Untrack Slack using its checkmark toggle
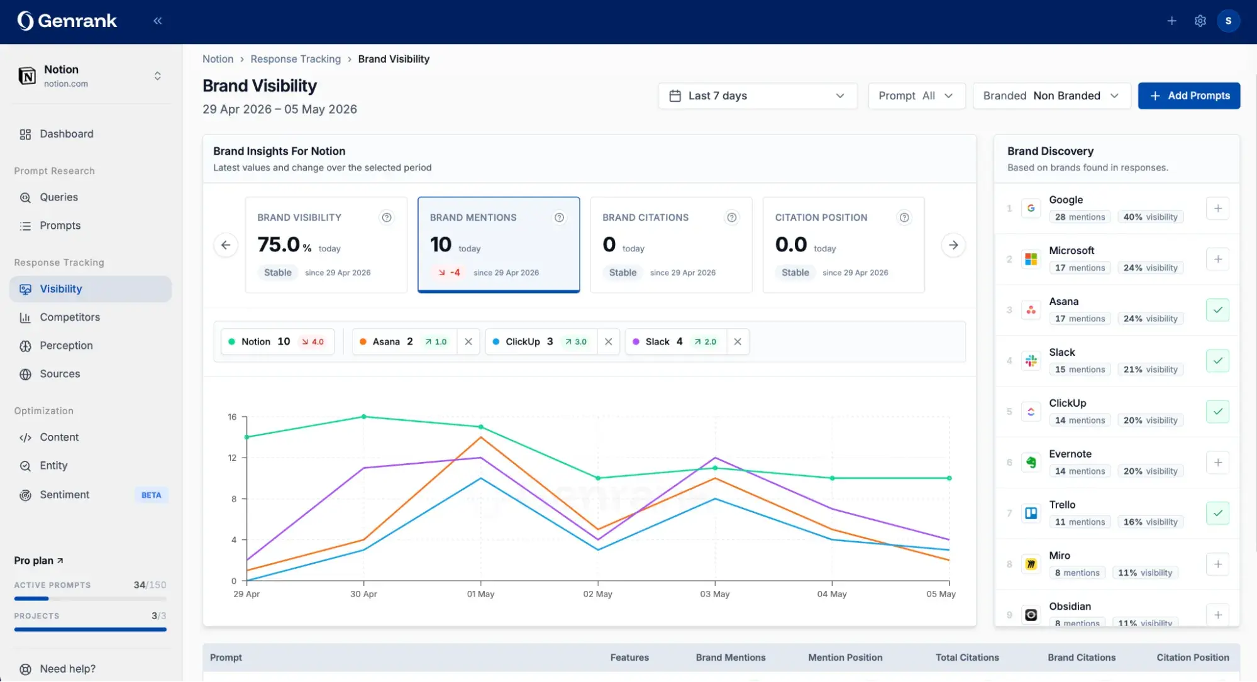Viewport: 1257px width, 682px height. tap(1218, 361)
